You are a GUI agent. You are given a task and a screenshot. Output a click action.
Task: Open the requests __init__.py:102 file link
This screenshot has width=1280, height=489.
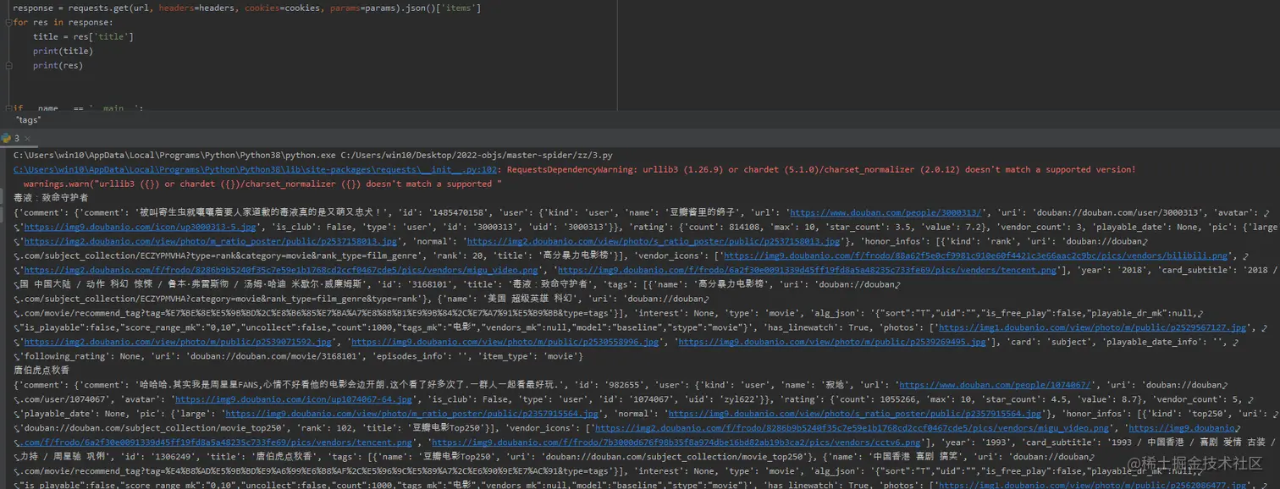(256, 169)
